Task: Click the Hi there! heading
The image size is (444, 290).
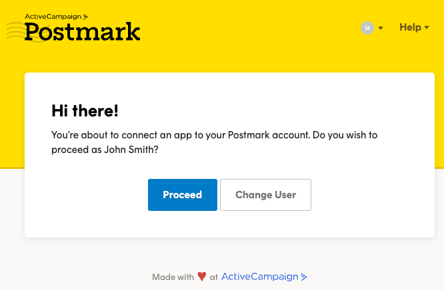Action: pos(85,110)
